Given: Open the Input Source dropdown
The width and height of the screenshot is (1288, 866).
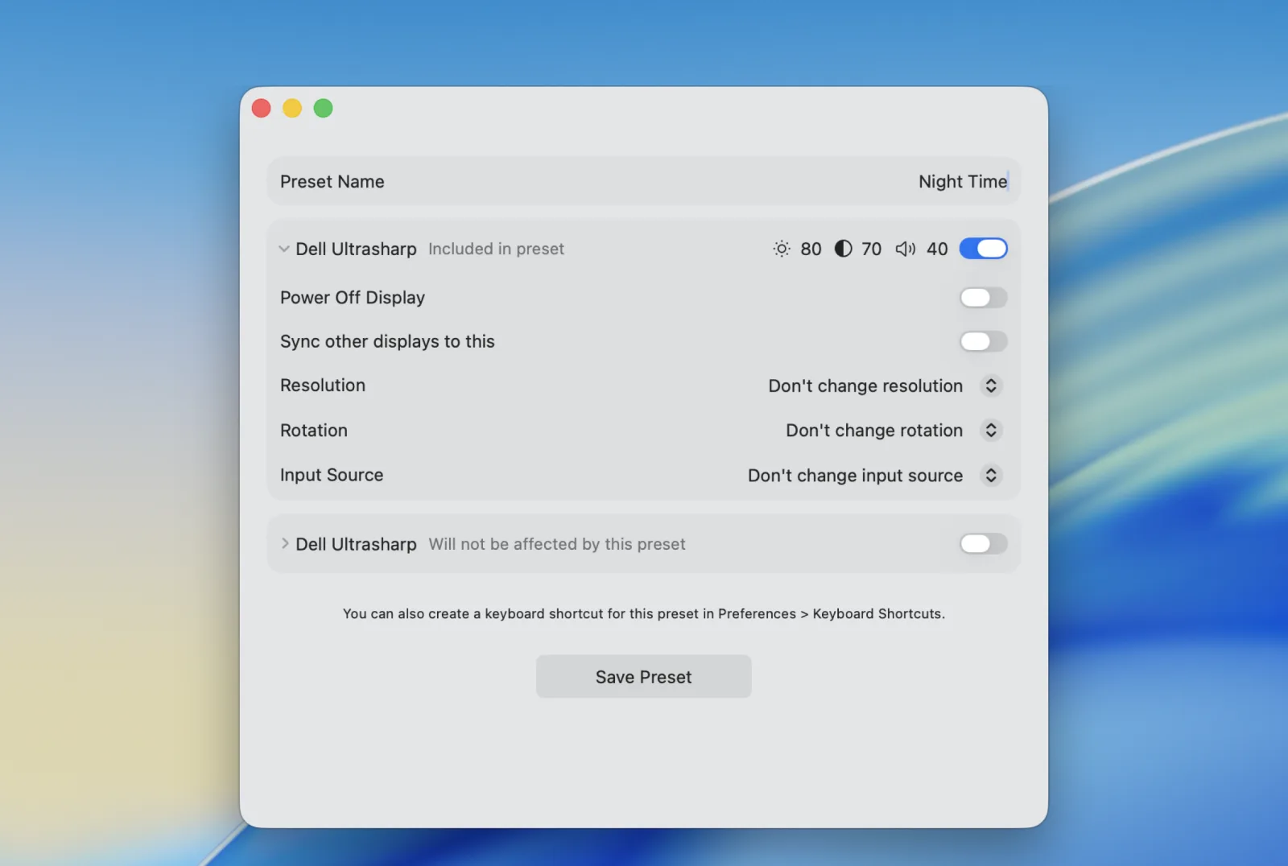Looking at the screenshot, I should pyautogui.click(x=991, y=476).
